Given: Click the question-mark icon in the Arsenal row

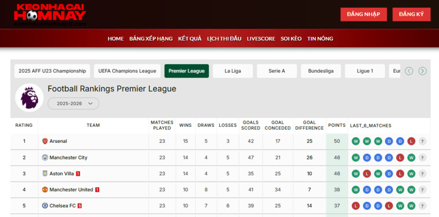Looking at the screenshot, I should click(423, 141).
